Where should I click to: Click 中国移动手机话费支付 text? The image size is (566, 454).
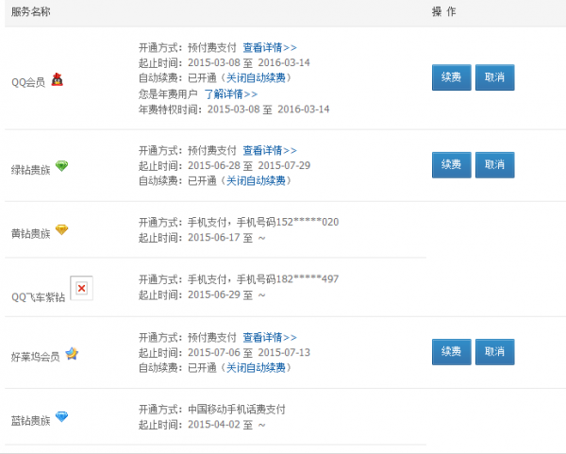(x=237, y=410)
